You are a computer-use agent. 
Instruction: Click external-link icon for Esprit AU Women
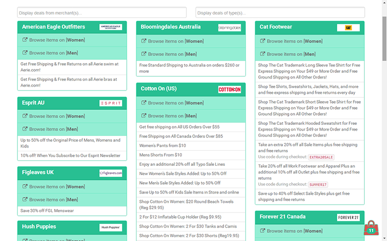[x=25, y=116]
